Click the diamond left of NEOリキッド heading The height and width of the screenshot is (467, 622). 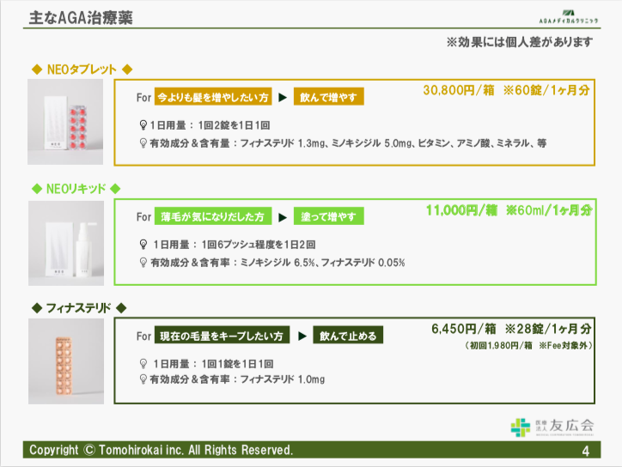point(37,189)
